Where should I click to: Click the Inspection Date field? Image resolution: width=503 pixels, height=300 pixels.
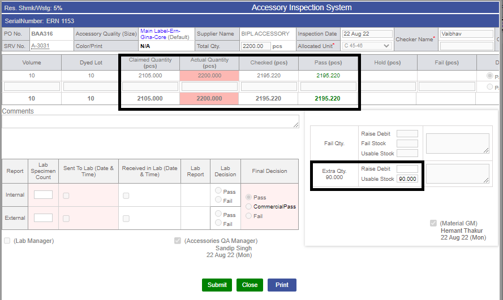(367, 34)
